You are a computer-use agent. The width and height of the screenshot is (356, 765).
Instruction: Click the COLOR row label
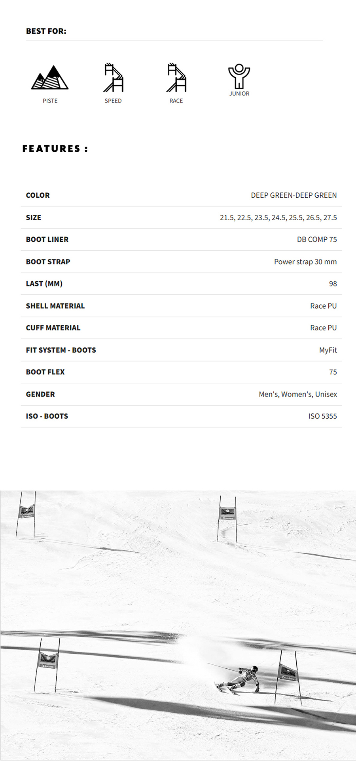[38, 195]
